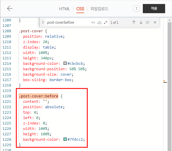Click line number 1208 in the gutter

(7, 31)
